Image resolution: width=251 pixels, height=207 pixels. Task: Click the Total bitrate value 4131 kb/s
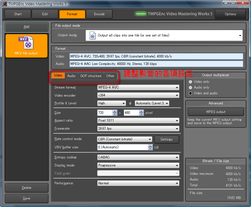pyautogui.click(x=233, y=185)
